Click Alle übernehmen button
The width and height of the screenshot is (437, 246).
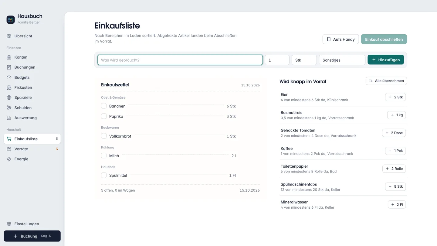coord(386,81)
